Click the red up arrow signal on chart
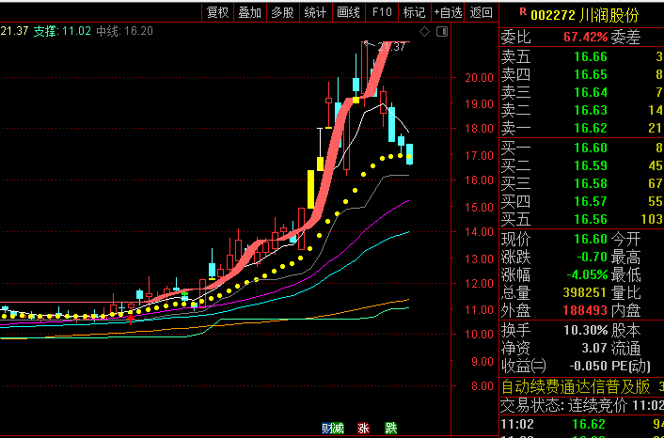This screenshot has width=664, height=438. (x=132, y=319)
